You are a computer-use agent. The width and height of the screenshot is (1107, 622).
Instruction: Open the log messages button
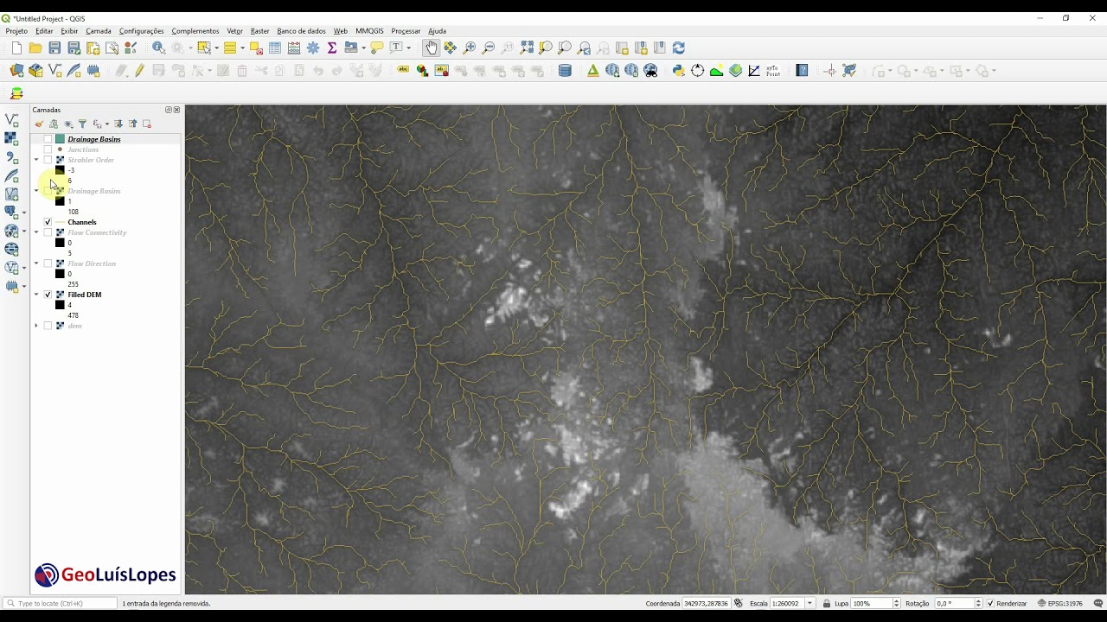coord(1098,604)
